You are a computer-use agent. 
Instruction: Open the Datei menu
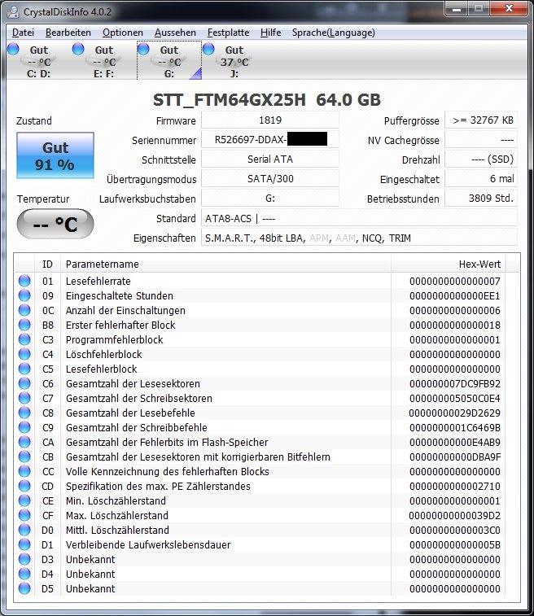coord(23,33)
